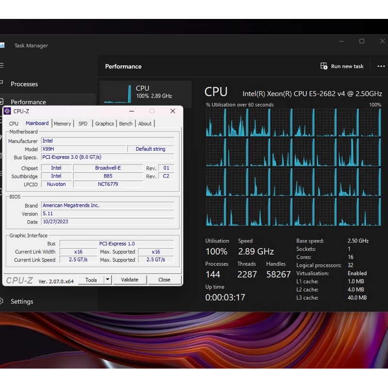The height and width of the screenshot is (388, 388).
Task: Click the chipset revision 01 field
Action: click(x=166, y=168)
